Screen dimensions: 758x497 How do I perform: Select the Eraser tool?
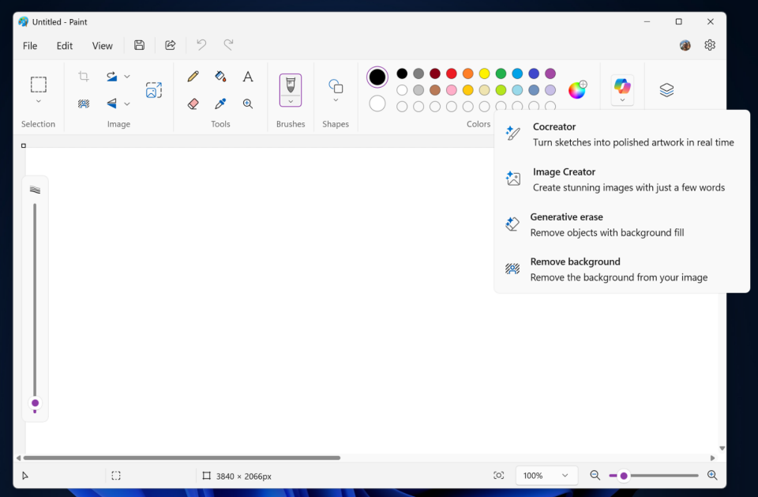click(193, 104)
